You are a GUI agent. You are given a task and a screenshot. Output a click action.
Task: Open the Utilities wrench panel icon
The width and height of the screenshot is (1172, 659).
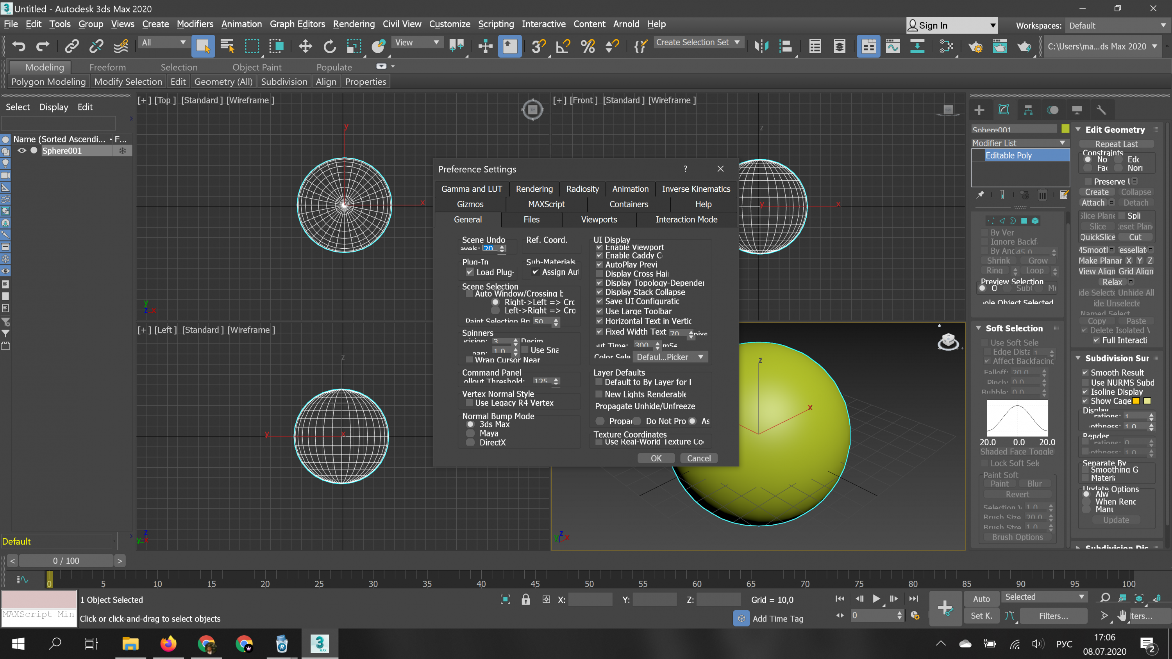(1101, 110)
